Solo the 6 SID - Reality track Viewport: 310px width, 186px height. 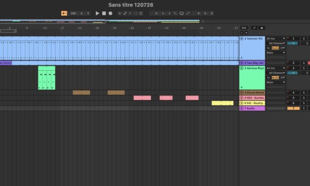pyautogui.click(x=304, y=103)
